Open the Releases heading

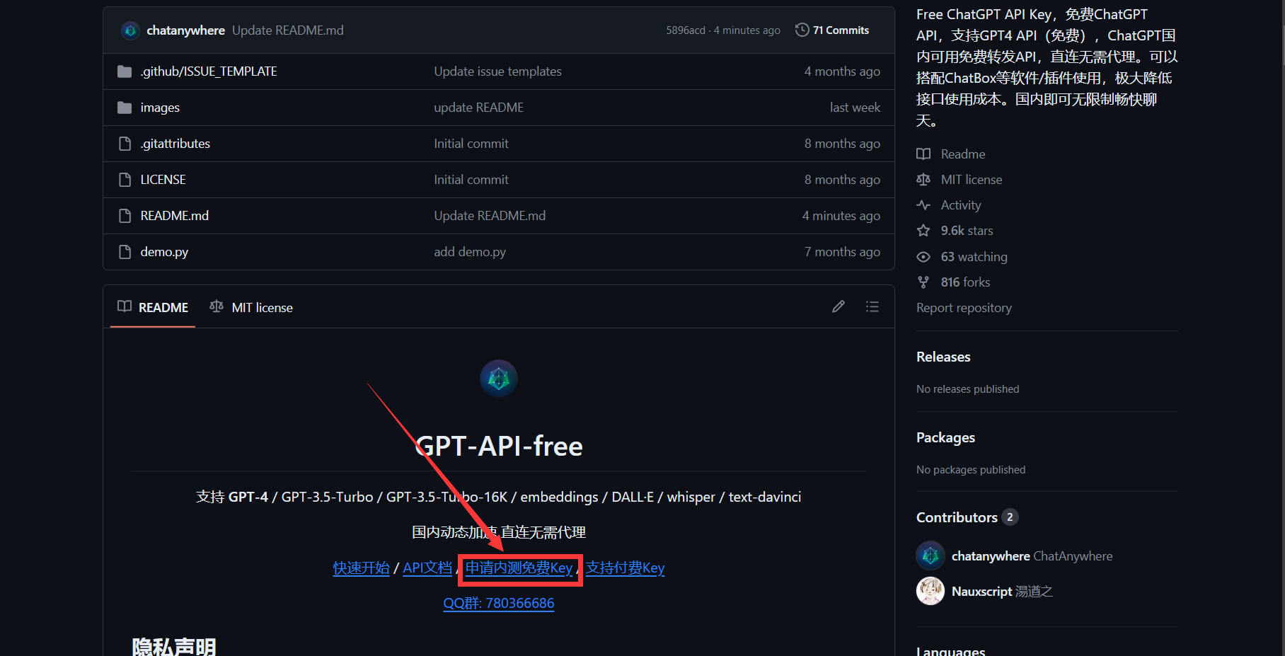coord(943,357)
